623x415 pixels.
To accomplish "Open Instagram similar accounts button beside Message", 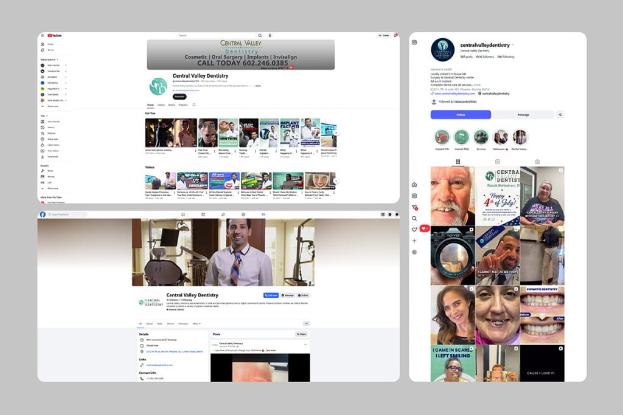I will 560,115.
